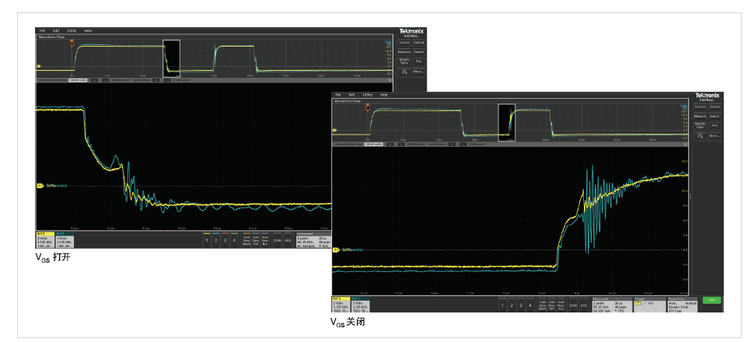Select channel 4 button in VGS关闭 window

click(x=530, y=305)
